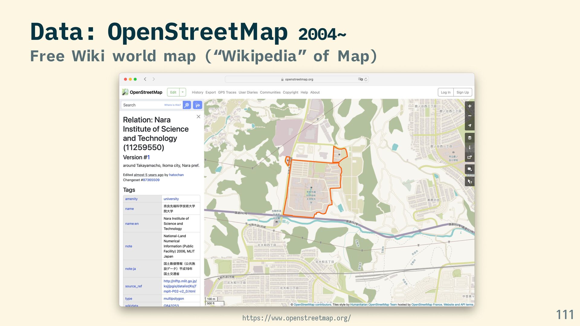Image resolution: width=580 pixels, height=326 pixels.
Task: Zoom in on the map
Action: pos(469,106)
